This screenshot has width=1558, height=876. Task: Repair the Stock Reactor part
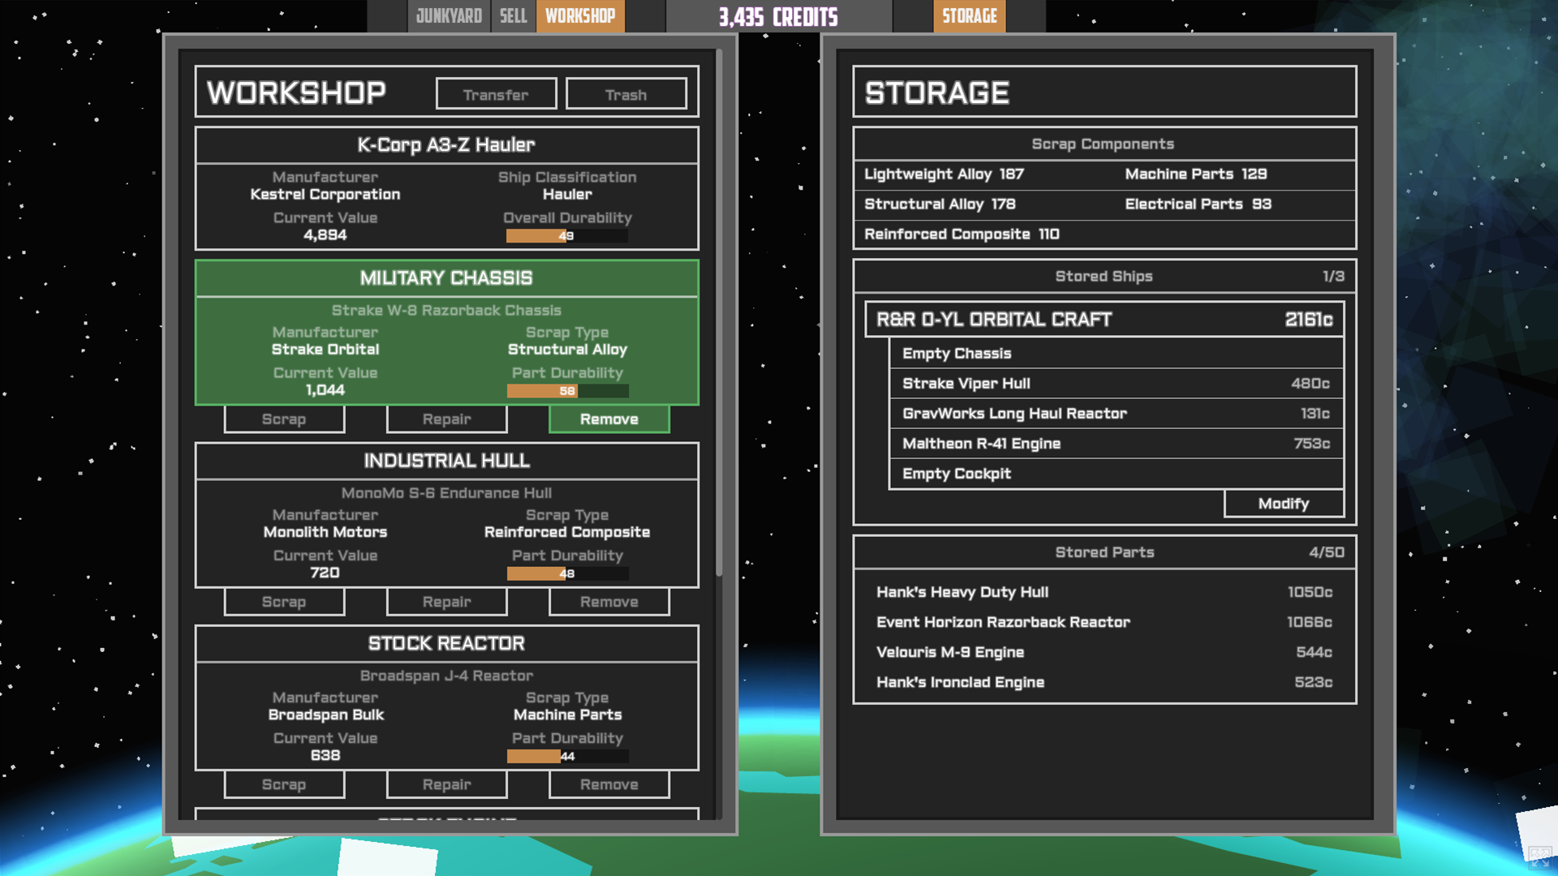[x=446, y=784]
